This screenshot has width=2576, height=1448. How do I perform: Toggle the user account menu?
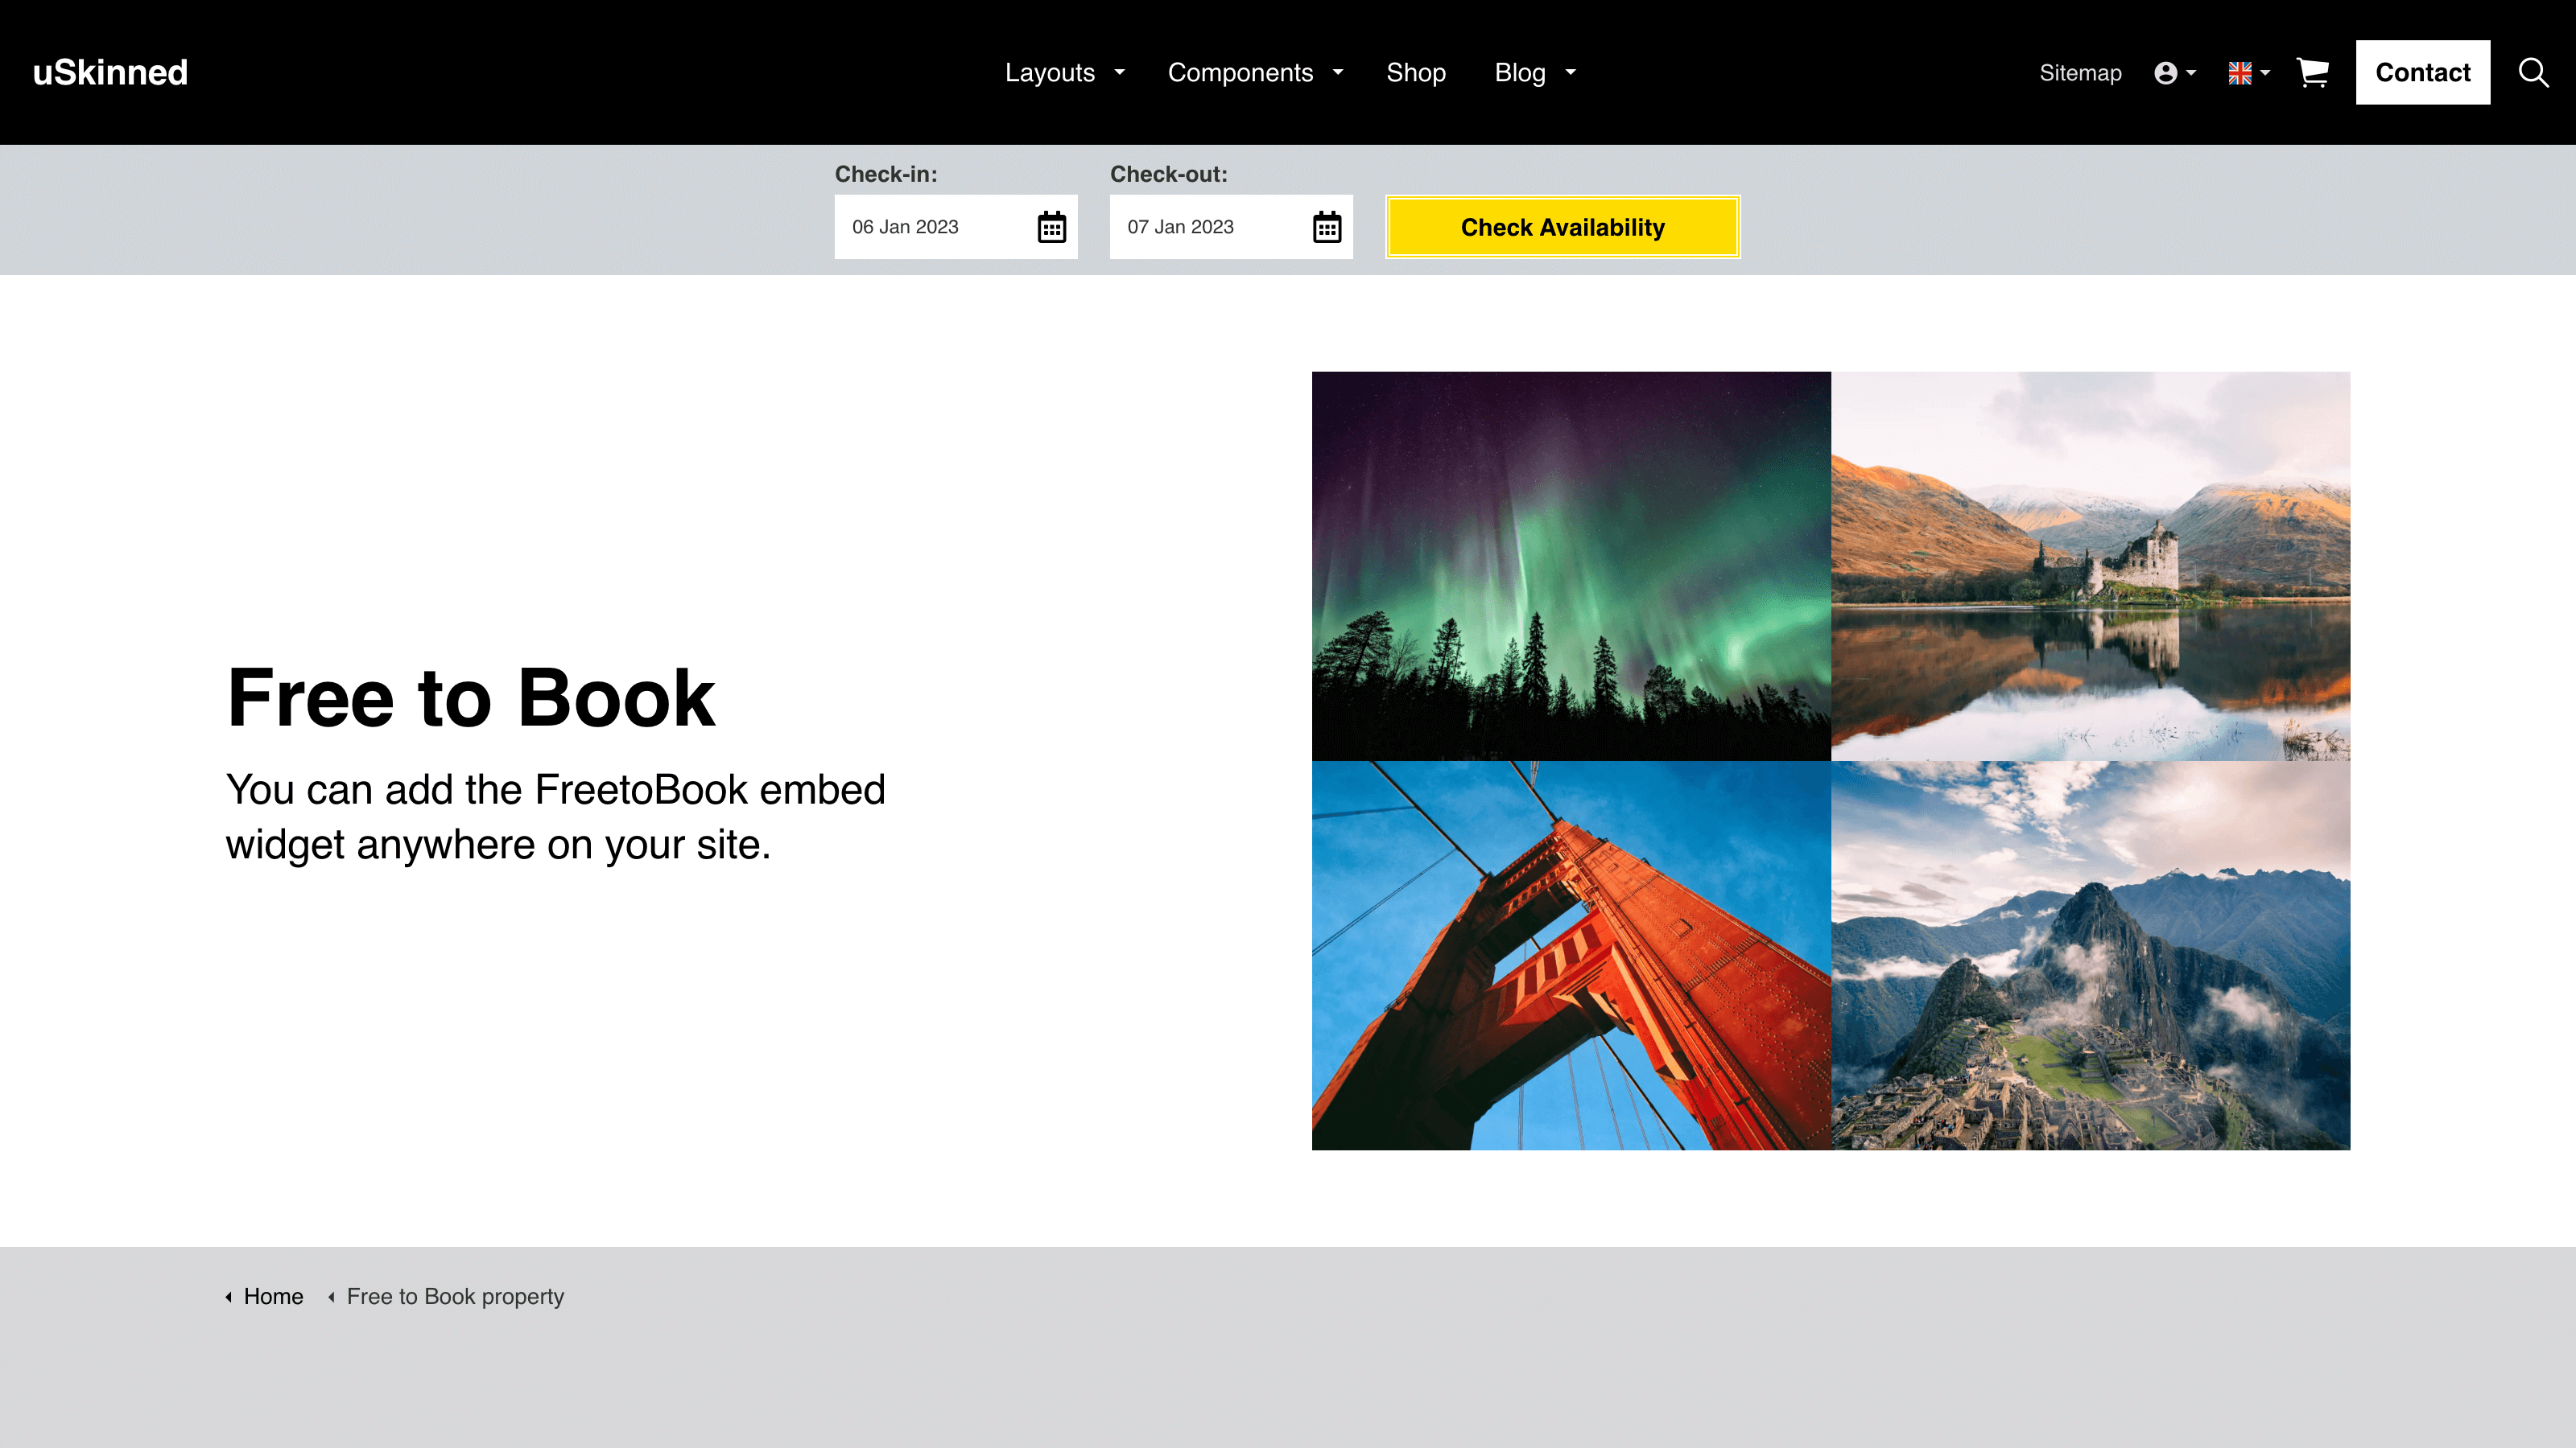(2174, 71)
